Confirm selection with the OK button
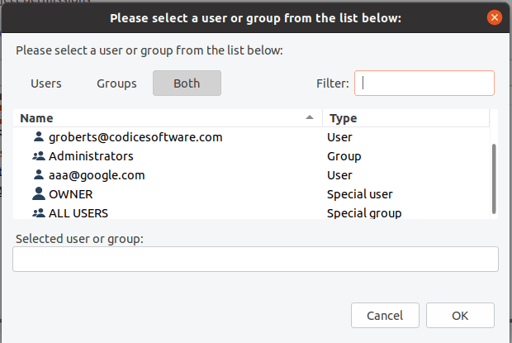The image size is (512, 343). (x=460, y=315)
